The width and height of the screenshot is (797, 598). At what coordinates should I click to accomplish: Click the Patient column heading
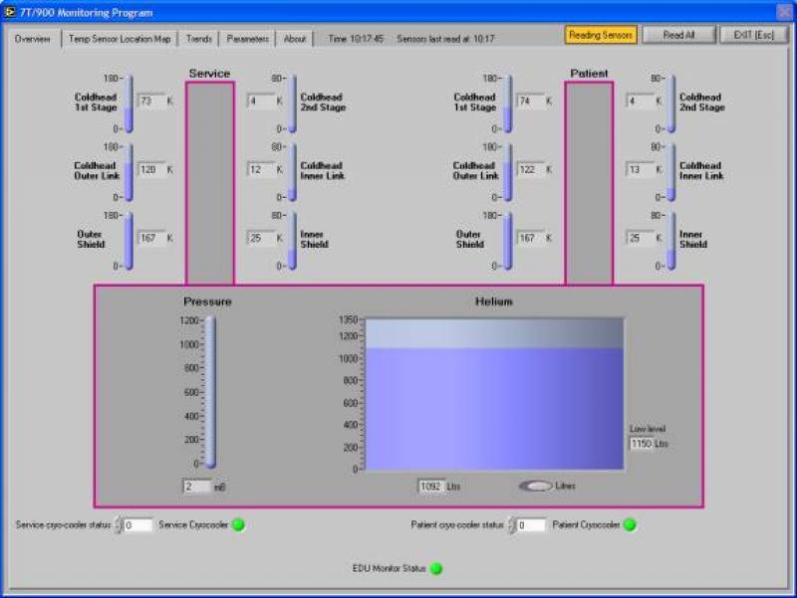pyautogui.click(x=589, y=73)
